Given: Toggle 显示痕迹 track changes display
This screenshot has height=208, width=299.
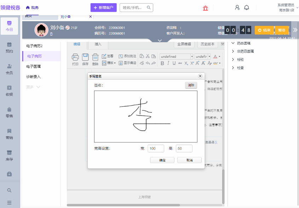Looking at the screenshot, I should 127,63.
